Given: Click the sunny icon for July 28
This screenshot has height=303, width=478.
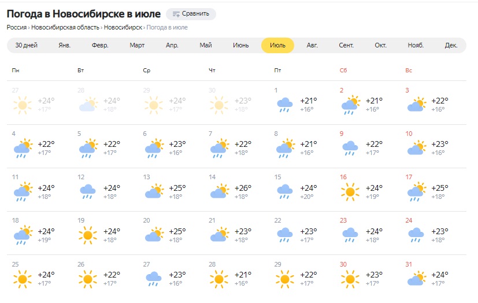Looking at the screenshot, I should click(218, 279).
